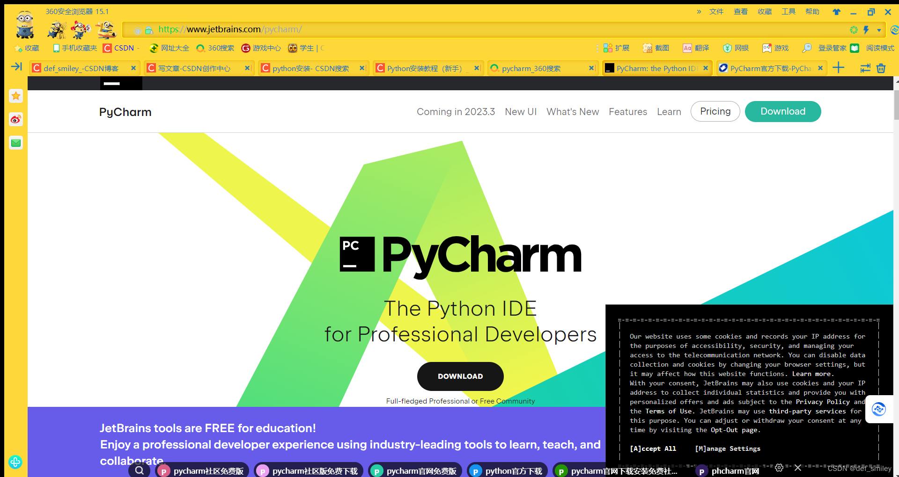The image size is (899, 477).
Task: Click the tab switch arrows icon
Action: coord(865,68)
